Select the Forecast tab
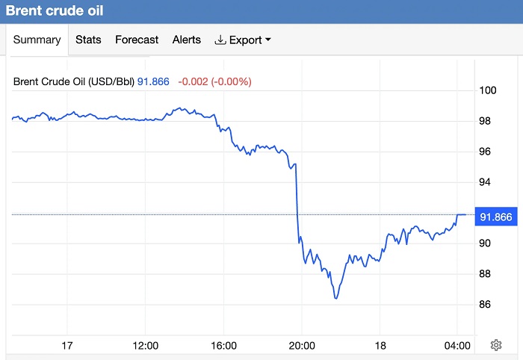 click(137, 40)
